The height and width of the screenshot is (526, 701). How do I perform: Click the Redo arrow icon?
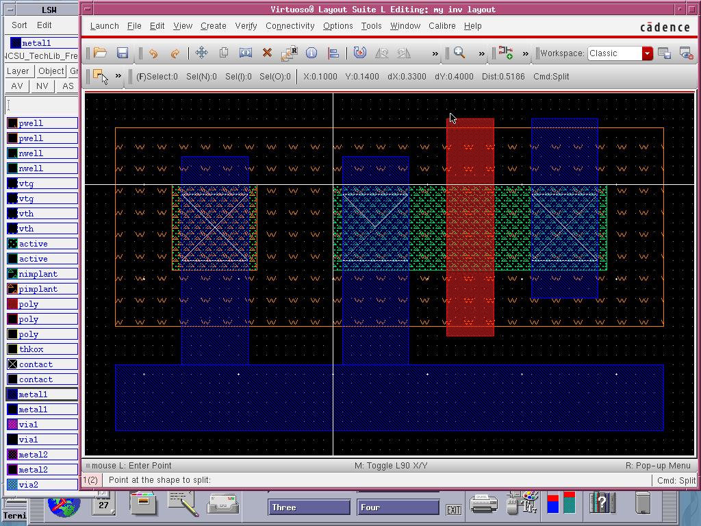(x=175, y=53)
